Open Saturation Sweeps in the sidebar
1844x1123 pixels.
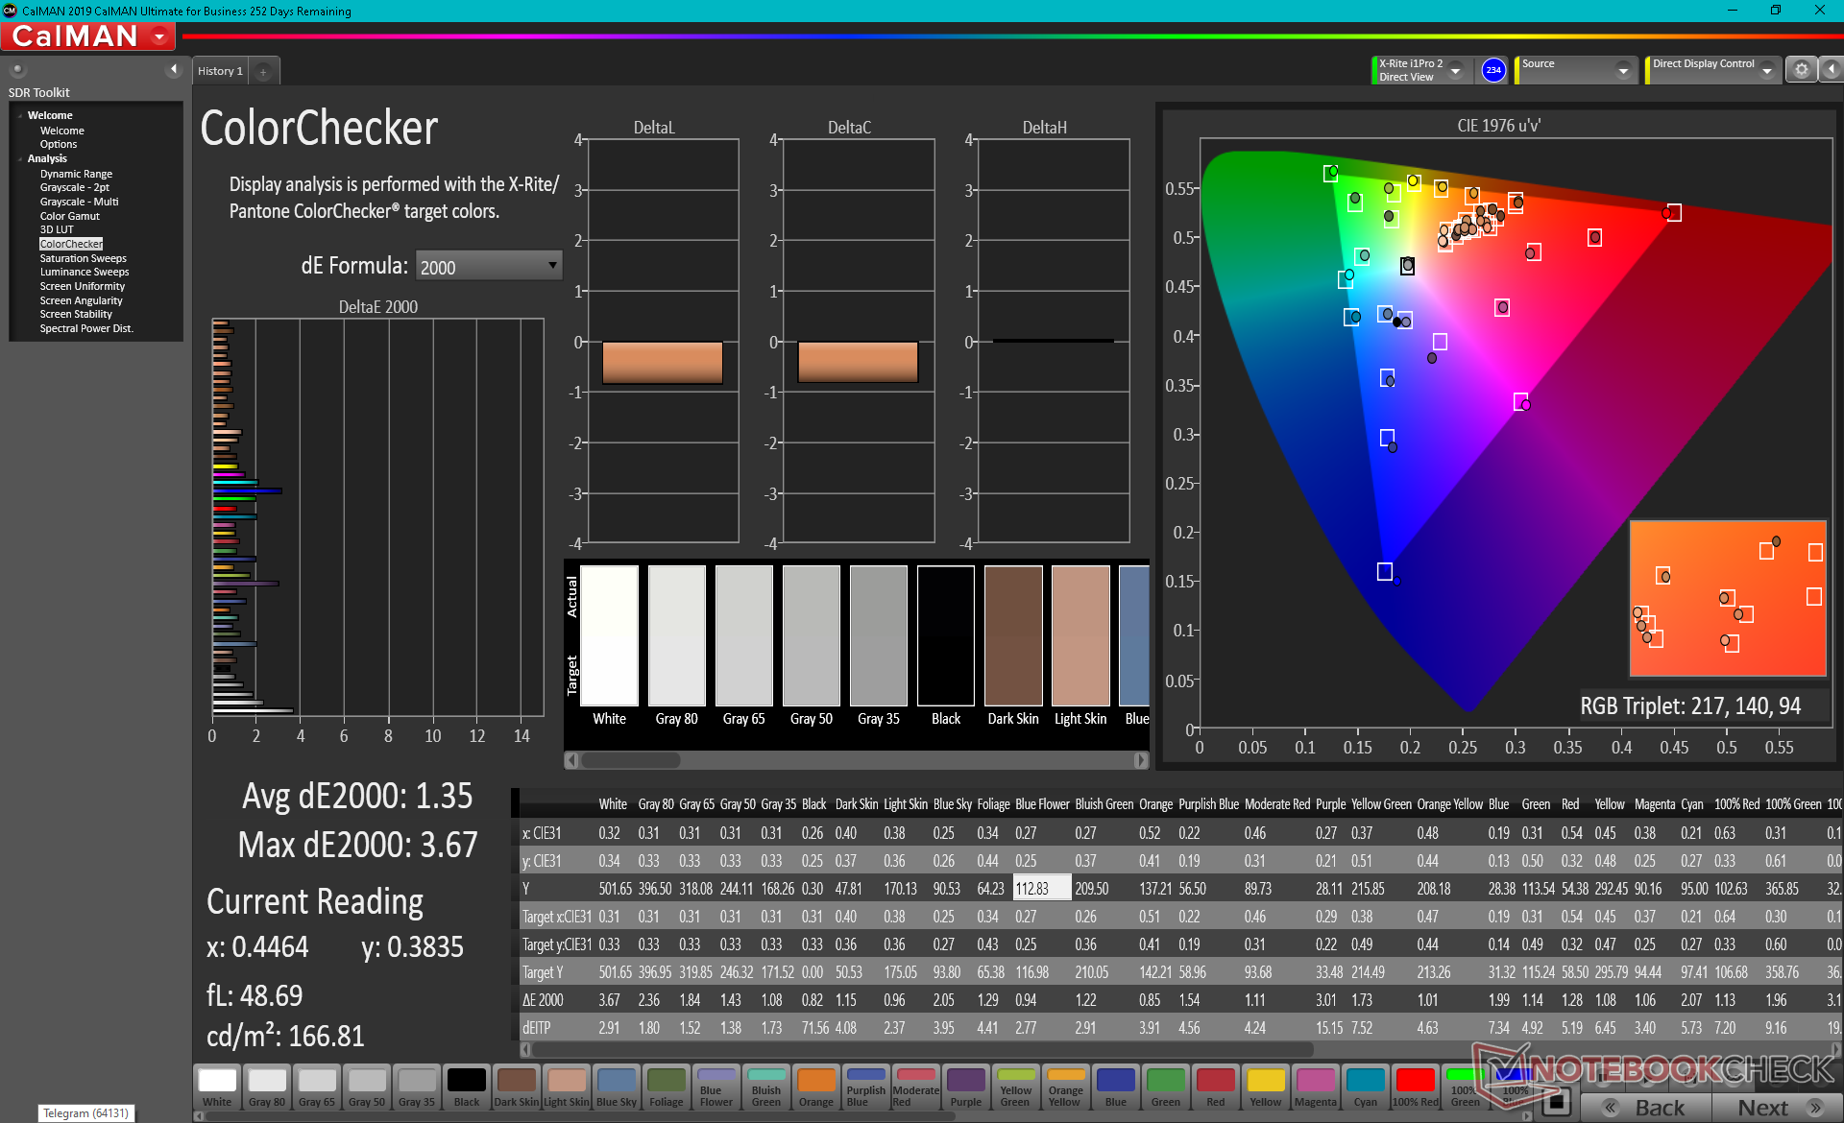pos(83,258)
